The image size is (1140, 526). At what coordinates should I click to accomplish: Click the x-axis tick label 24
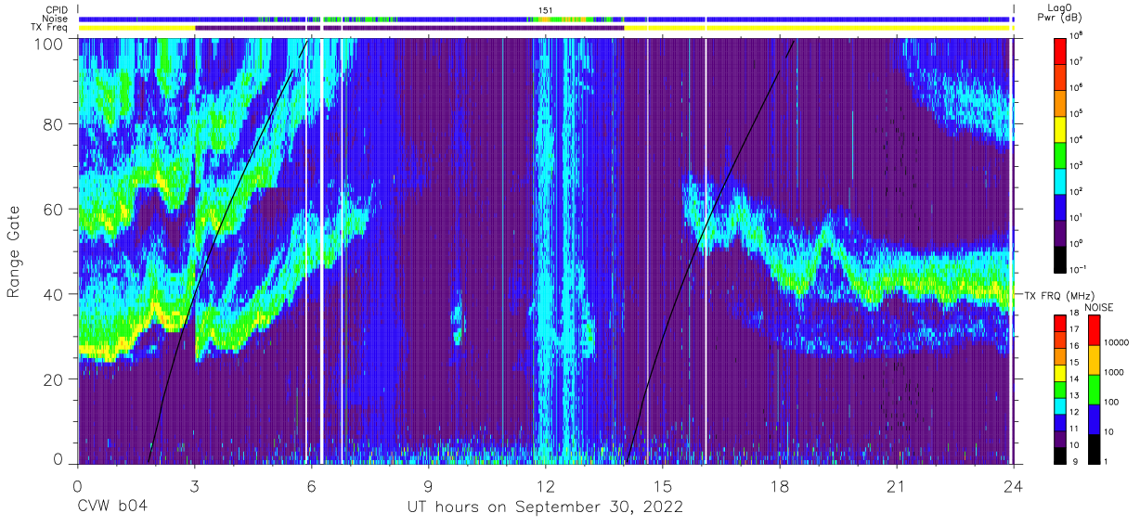point(1014,485)
